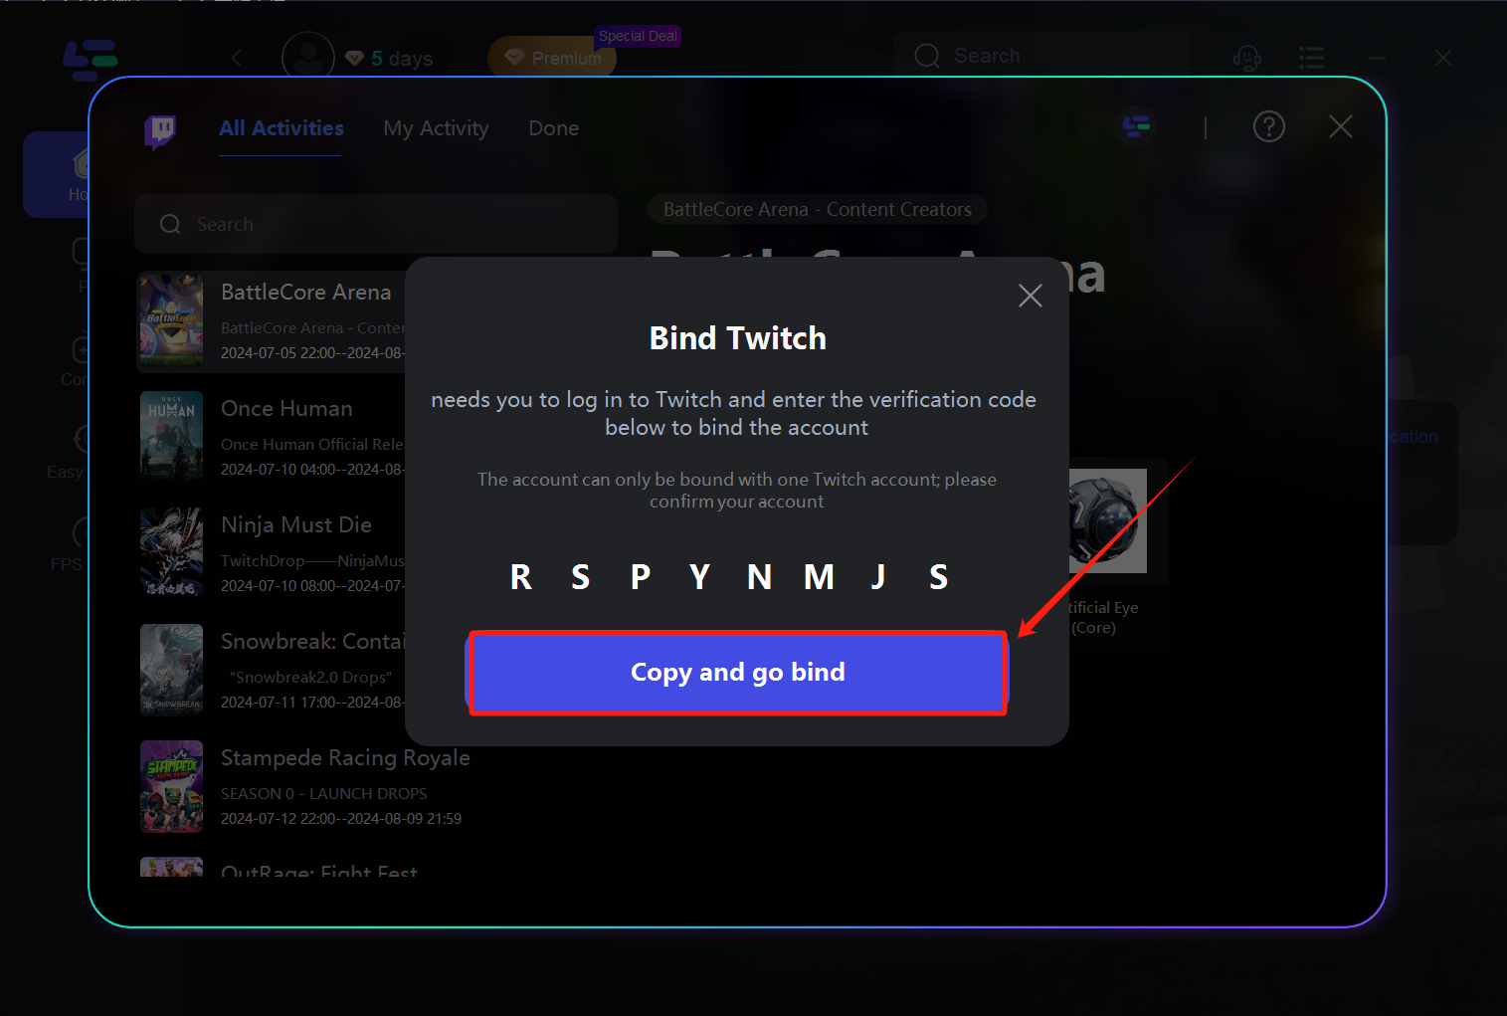This screenshot has width=1507, height=1016.
Task: Close the Bind Twitch dialog
Action: pos(1031,296)
